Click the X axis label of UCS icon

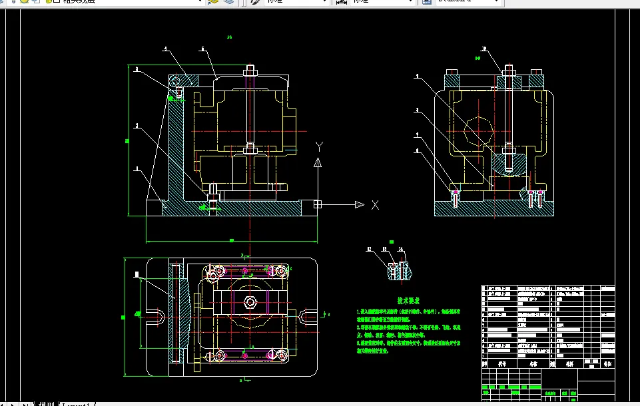pos(375,205)
